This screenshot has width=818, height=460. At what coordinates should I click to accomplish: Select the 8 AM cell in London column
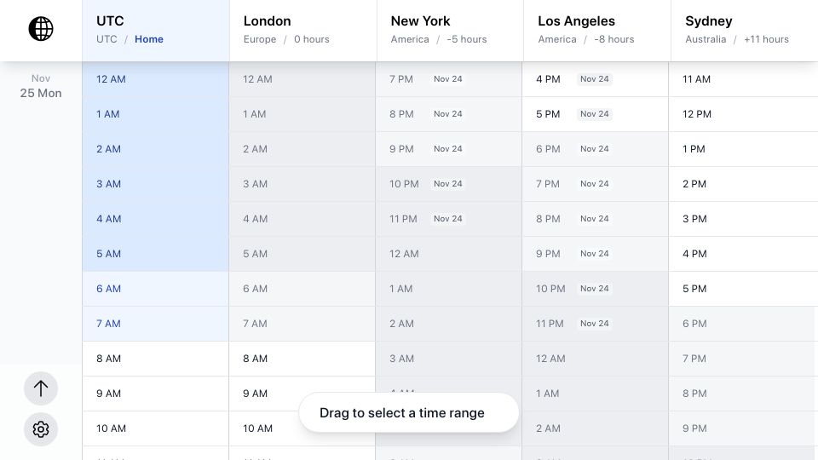pos(302,359)
